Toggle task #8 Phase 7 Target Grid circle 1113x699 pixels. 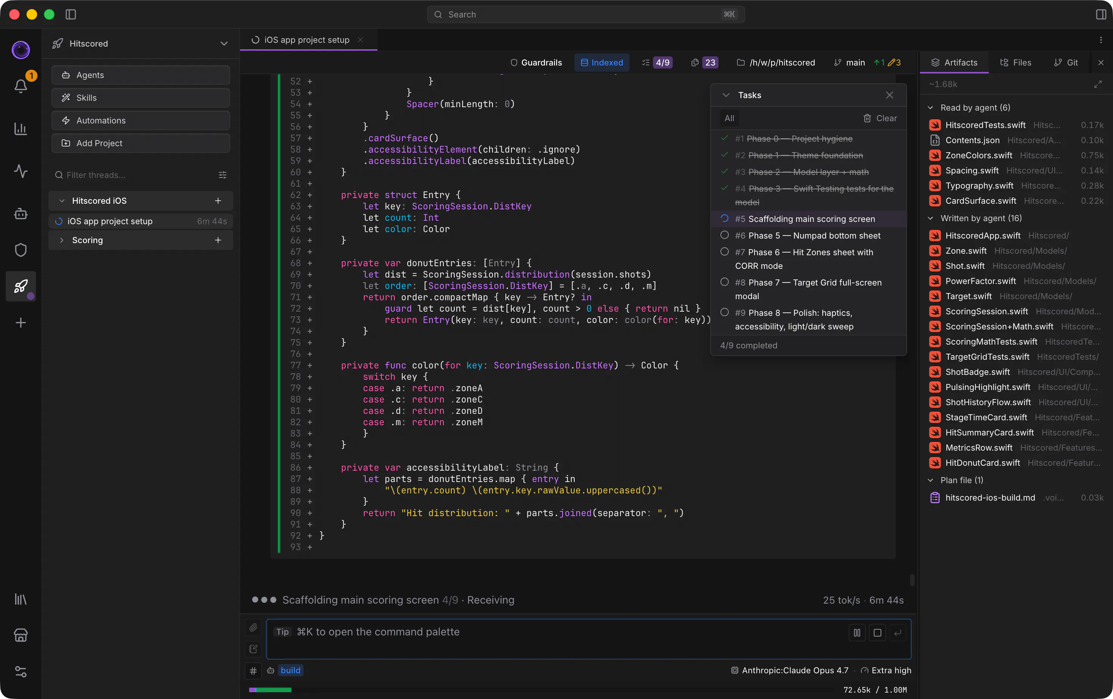[x=725, y=282]
